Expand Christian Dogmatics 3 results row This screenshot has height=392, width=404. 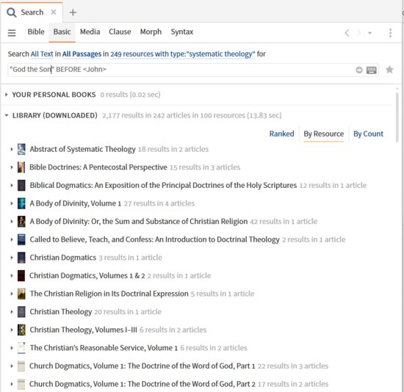(x=11, y=258)
